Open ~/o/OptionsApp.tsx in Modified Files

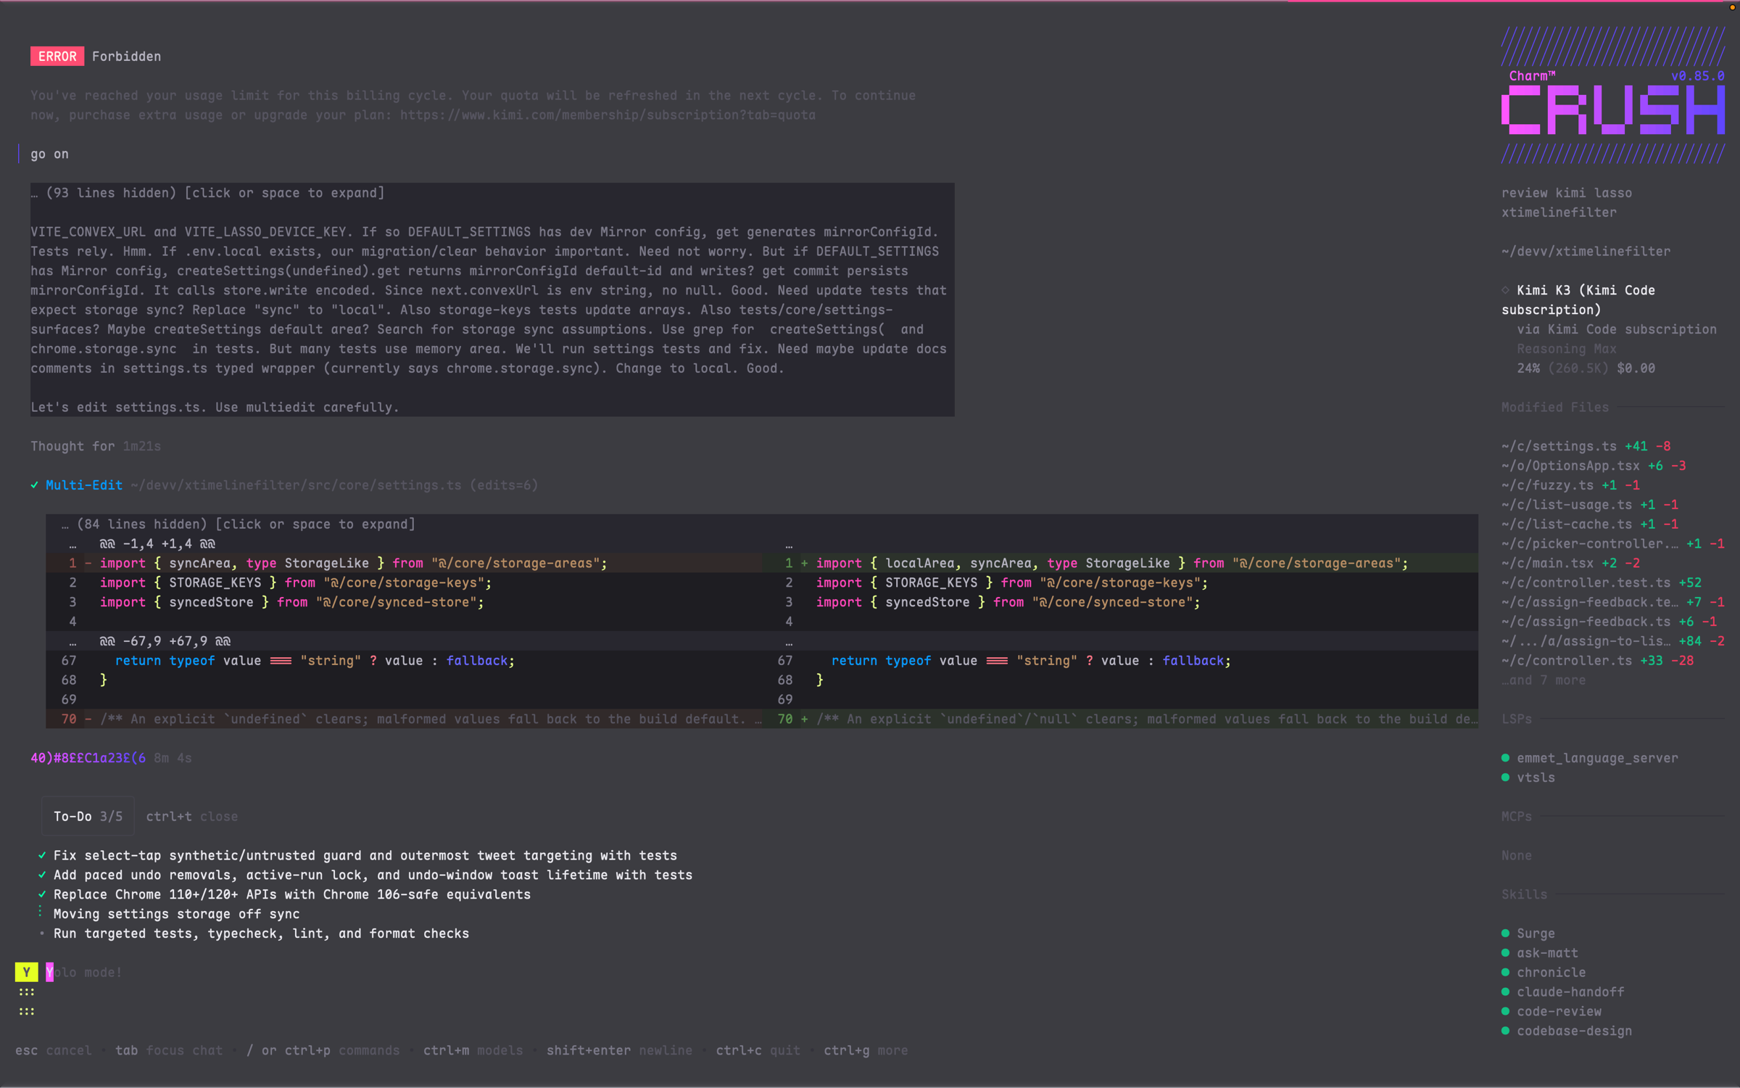click(x=1594, y=466)
